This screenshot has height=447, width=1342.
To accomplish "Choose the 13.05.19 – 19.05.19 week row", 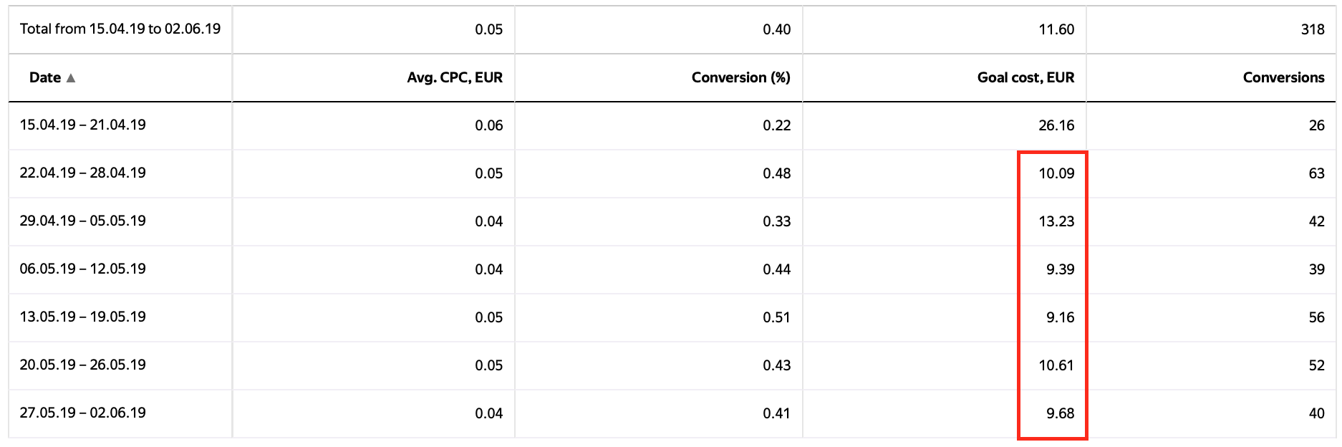I will pos(82,317).
